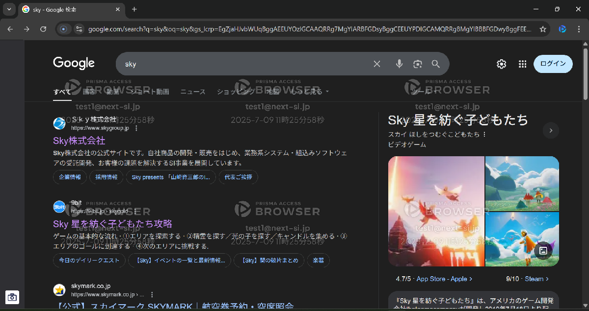Clear the search box with X icon

click(x=377, y=64)
